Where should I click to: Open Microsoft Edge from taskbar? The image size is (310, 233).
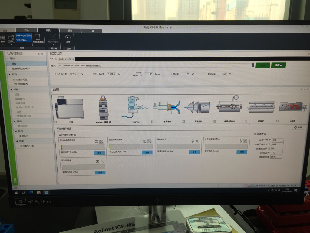(x=31, y=192)
